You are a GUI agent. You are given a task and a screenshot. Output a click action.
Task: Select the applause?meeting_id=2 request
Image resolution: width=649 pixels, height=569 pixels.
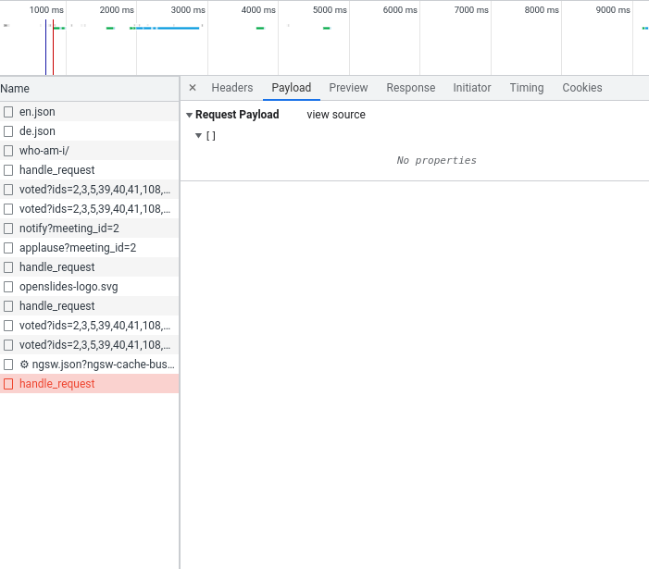point(90,248)
